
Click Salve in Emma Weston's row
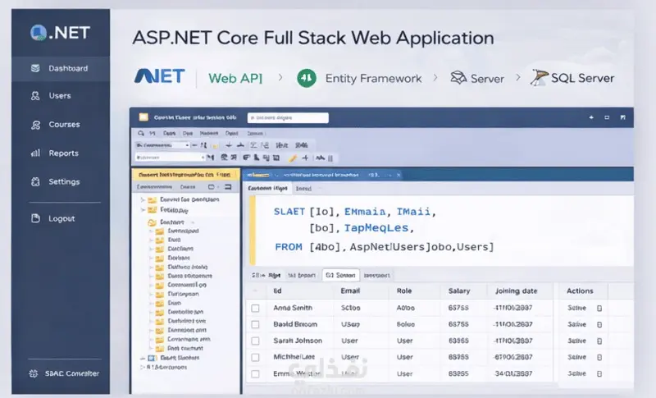[x=577, y=373]
